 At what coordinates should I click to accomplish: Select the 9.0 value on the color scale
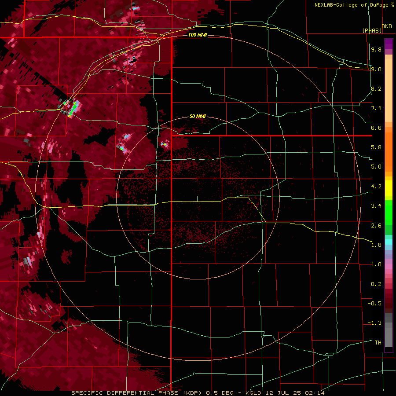coord(376,69)
